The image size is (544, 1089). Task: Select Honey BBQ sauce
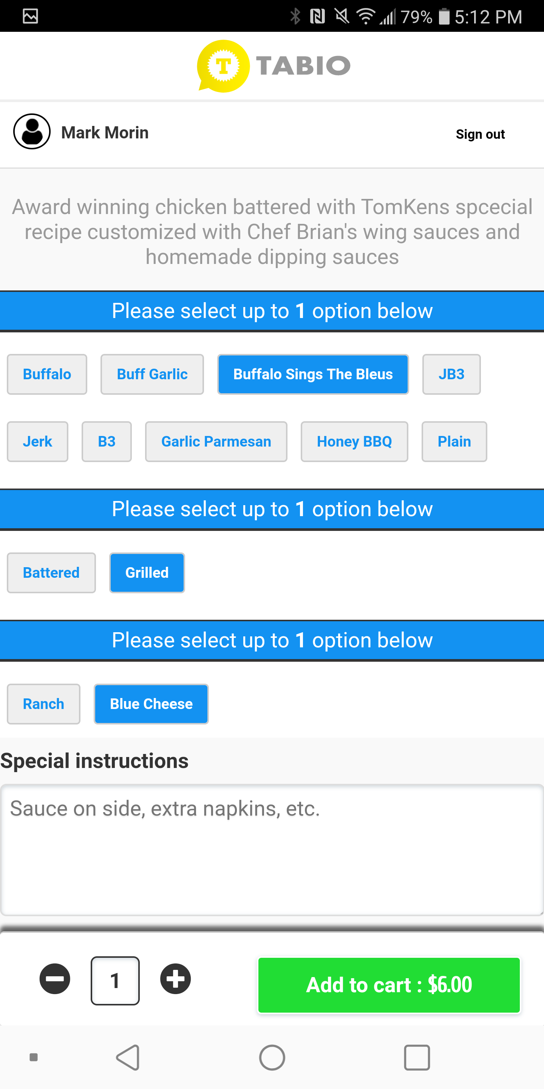[354, 441]
